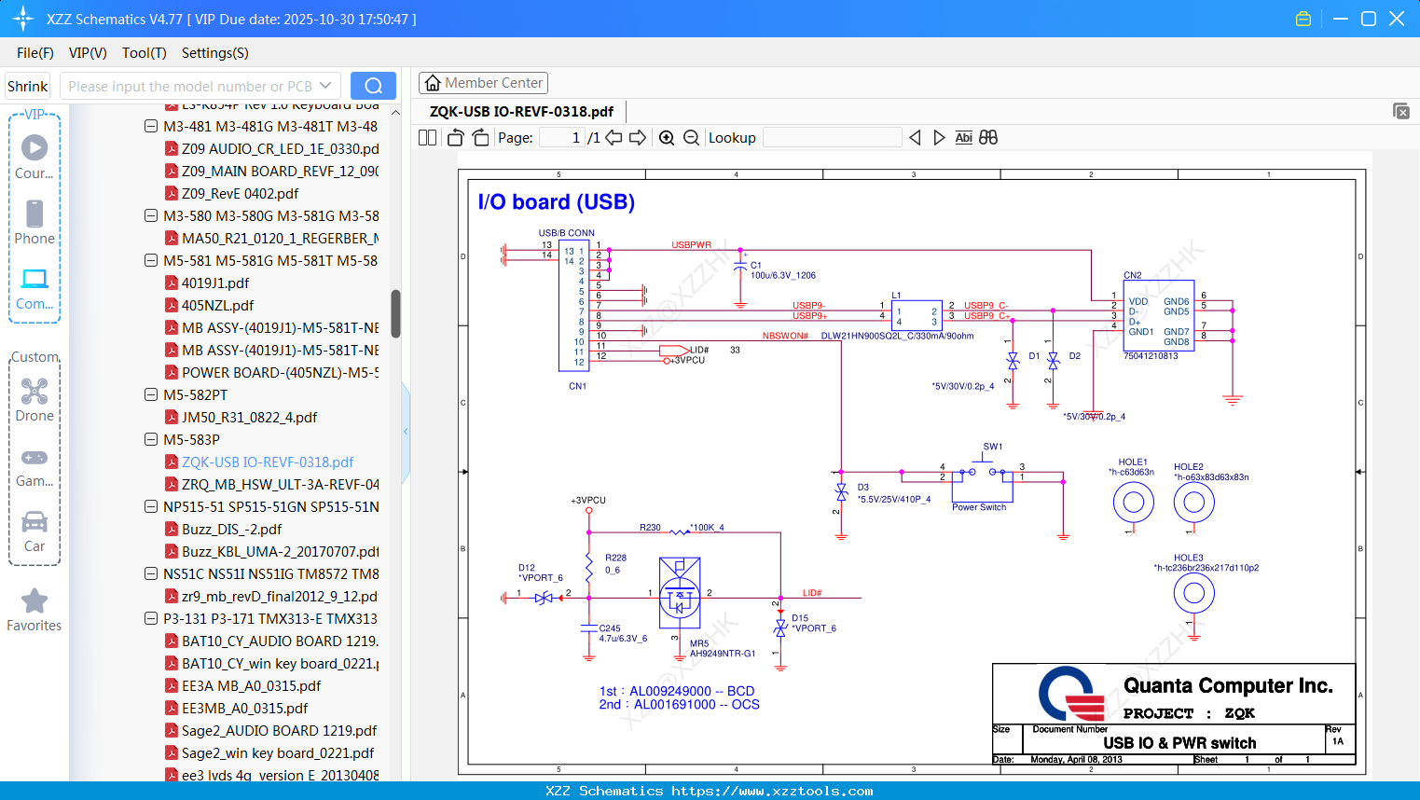Toggle the Abi match-text option
1420x800 pixels.
coord(964,137)
